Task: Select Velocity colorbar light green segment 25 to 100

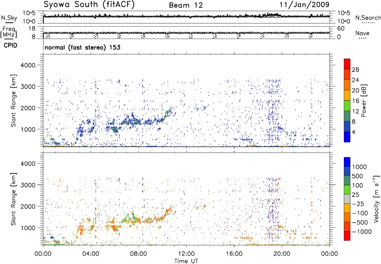Action: 347,190
